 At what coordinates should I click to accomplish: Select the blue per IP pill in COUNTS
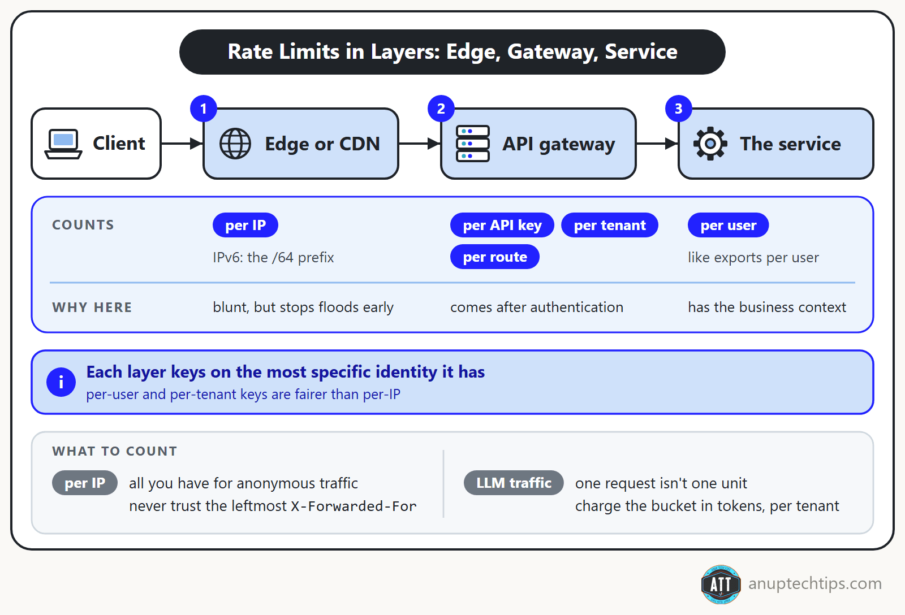coord(245,225)
